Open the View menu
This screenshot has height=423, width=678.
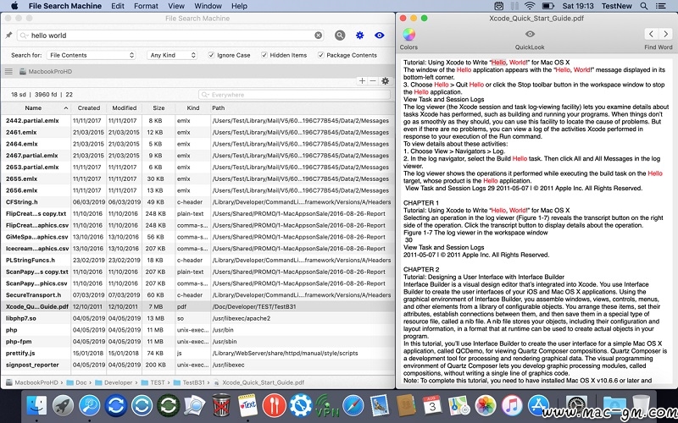(176, 6)
